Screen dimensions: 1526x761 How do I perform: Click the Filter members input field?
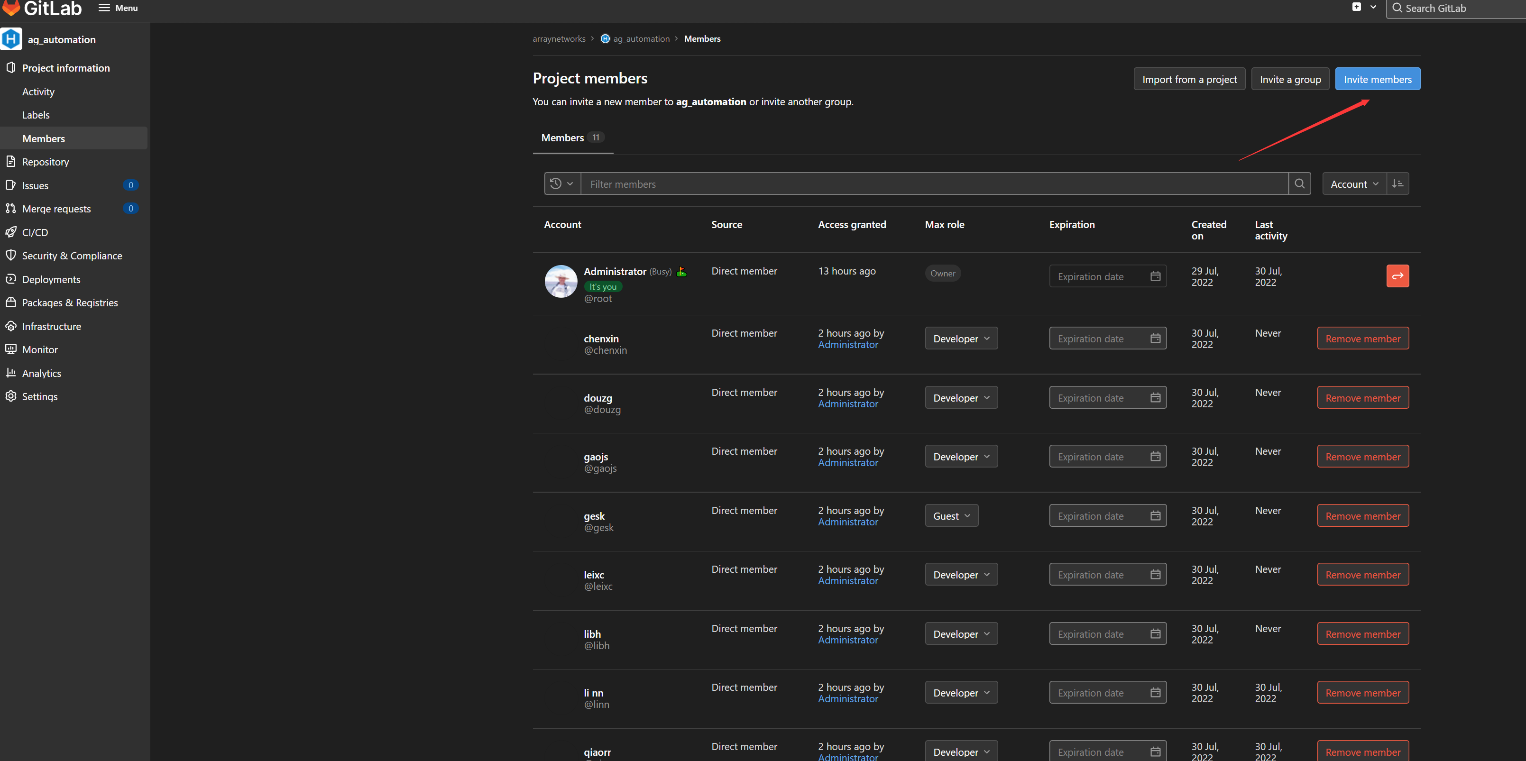click(x=934, y=183)
